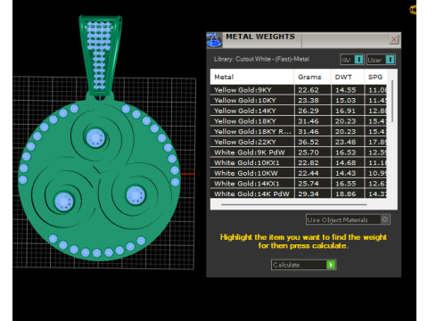
Task: Close the Metal Weights panel
Action: (394, 39)
